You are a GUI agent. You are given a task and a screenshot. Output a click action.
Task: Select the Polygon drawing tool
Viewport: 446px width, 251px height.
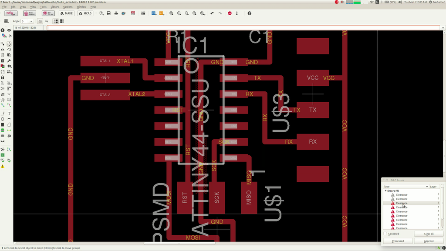[9, 124]
